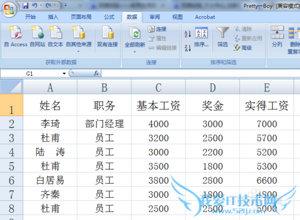This screenshot has height=220, width=300.
Task: Save the workbook with the floppy icon
Action: tap(25, 5)
